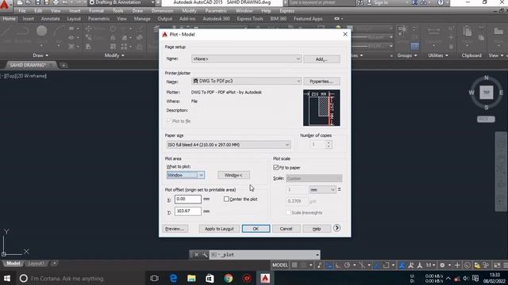The width and height of the screenshot is (508, 285).
Task: Click the annotation monitor plus icon in status bar
Action: 457,265
